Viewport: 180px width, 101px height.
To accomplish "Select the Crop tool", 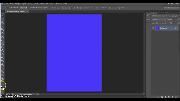I will [x=2, y=29].
